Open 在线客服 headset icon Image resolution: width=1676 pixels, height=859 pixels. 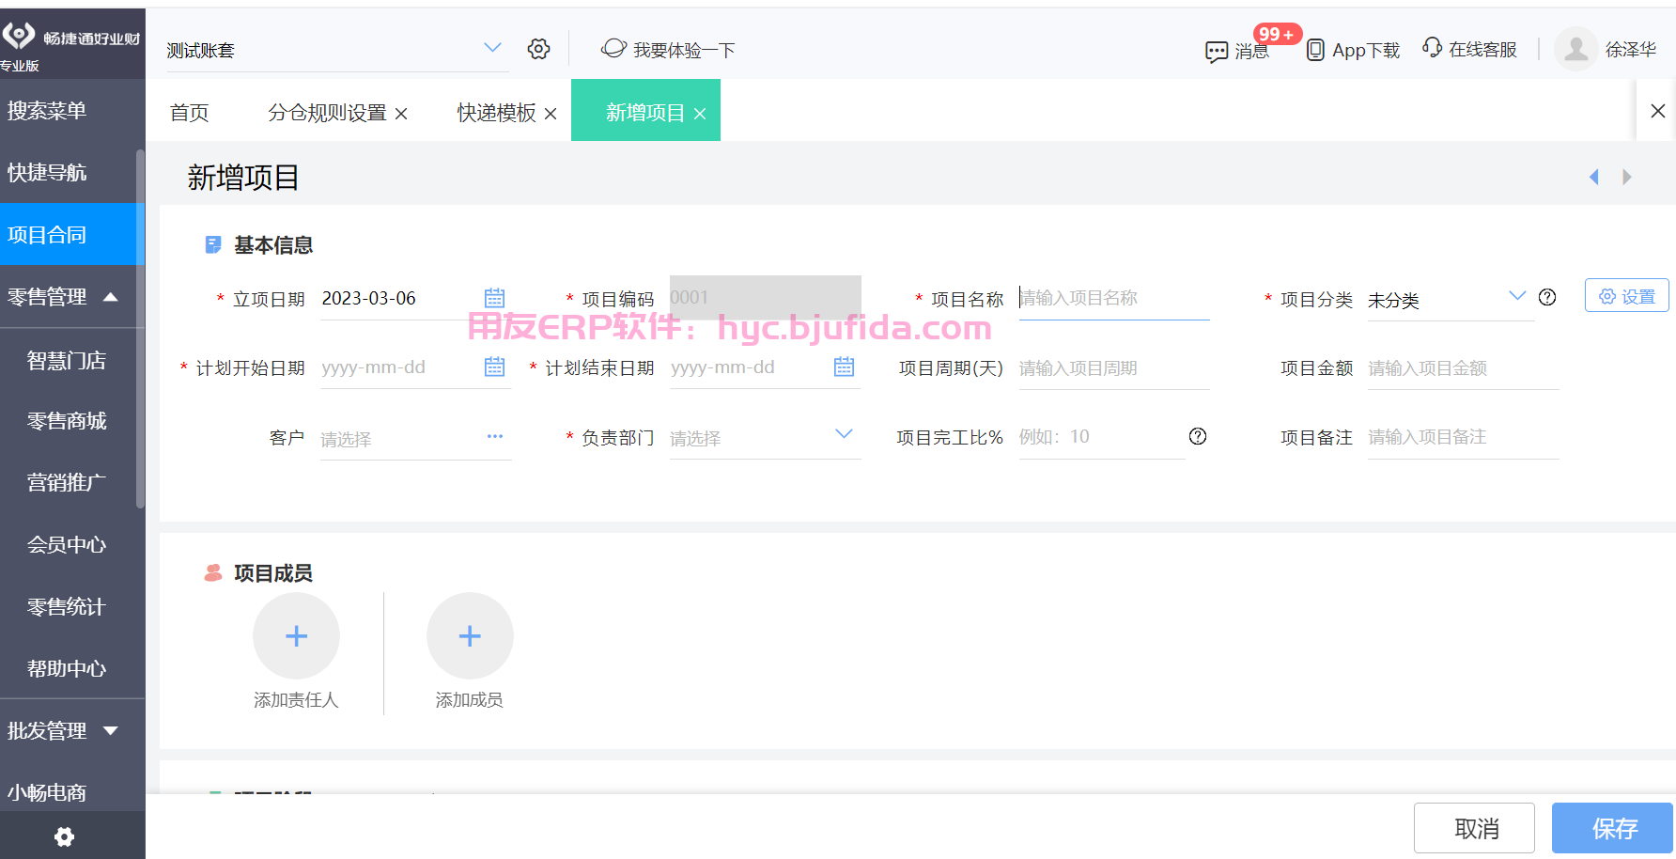tap(1432, 47)
